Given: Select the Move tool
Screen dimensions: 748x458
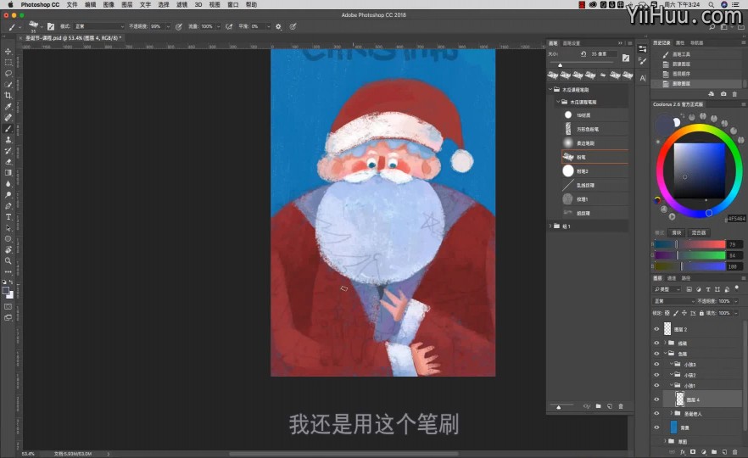Looking at the screenshot, I should tap(8, 51).
